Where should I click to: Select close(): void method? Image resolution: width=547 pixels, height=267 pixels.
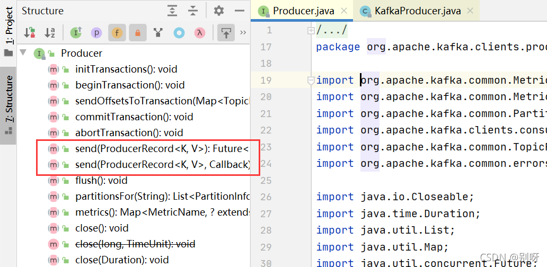pos(102,228)
